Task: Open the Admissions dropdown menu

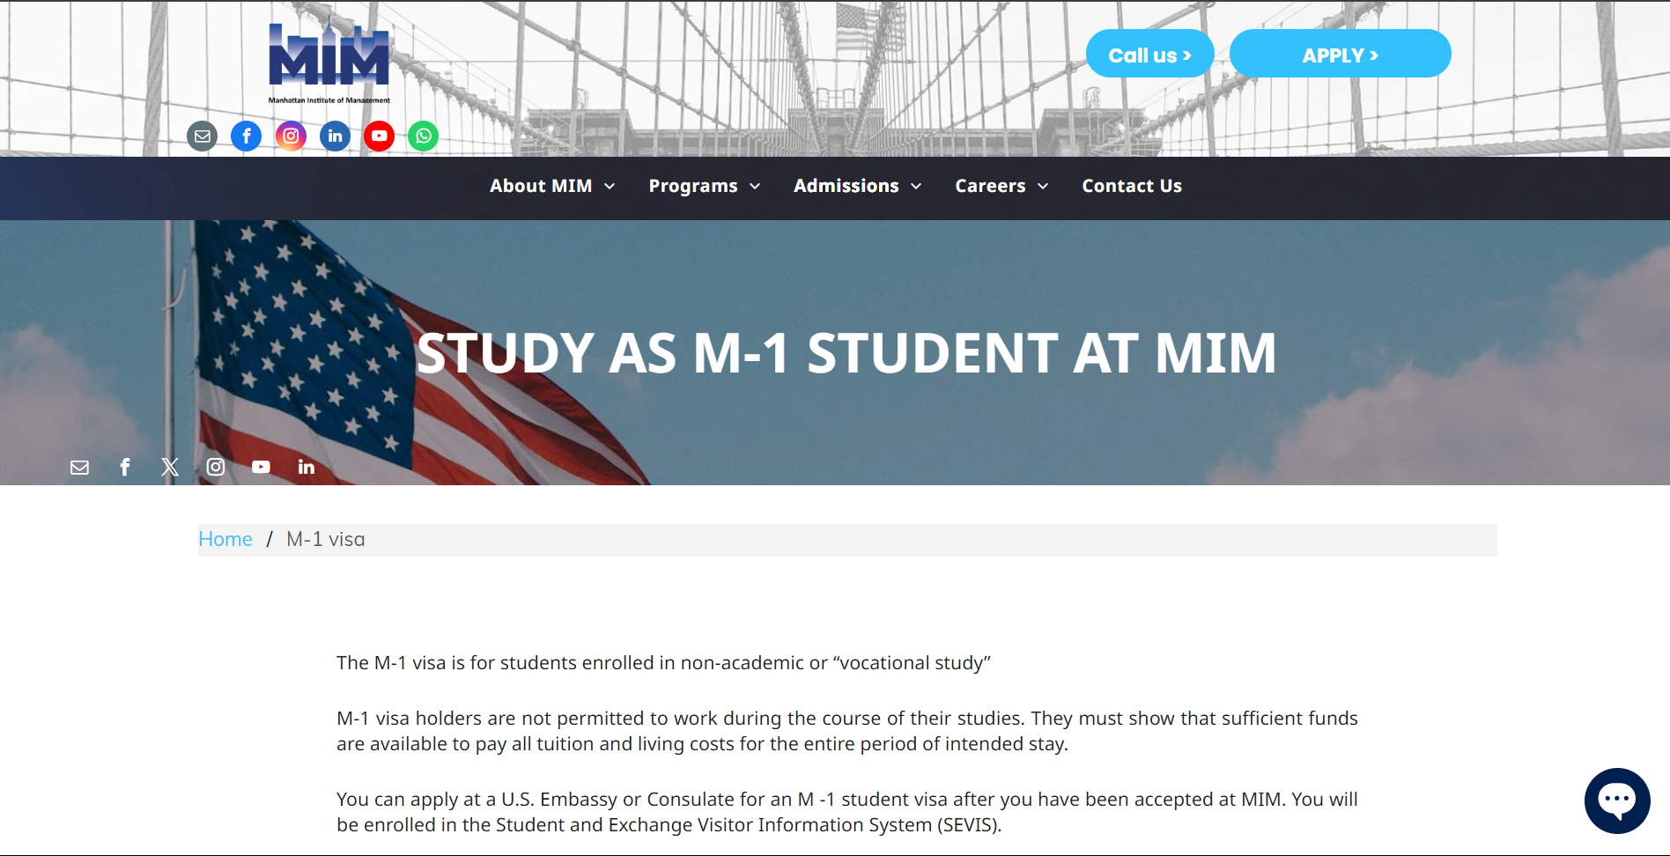Action: click(x=857, y=186)
